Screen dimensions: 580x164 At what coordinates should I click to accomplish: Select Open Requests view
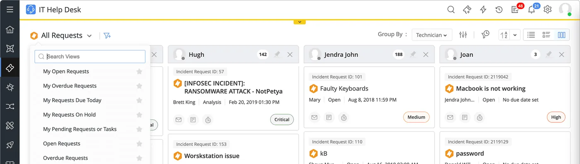pos(62,143)
